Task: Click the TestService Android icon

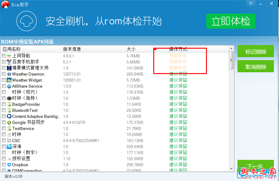Action: (x=9, y=128)
